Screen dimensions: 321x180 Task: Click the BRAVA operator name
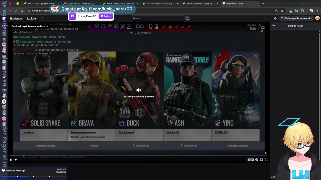(x=86, y=123)
